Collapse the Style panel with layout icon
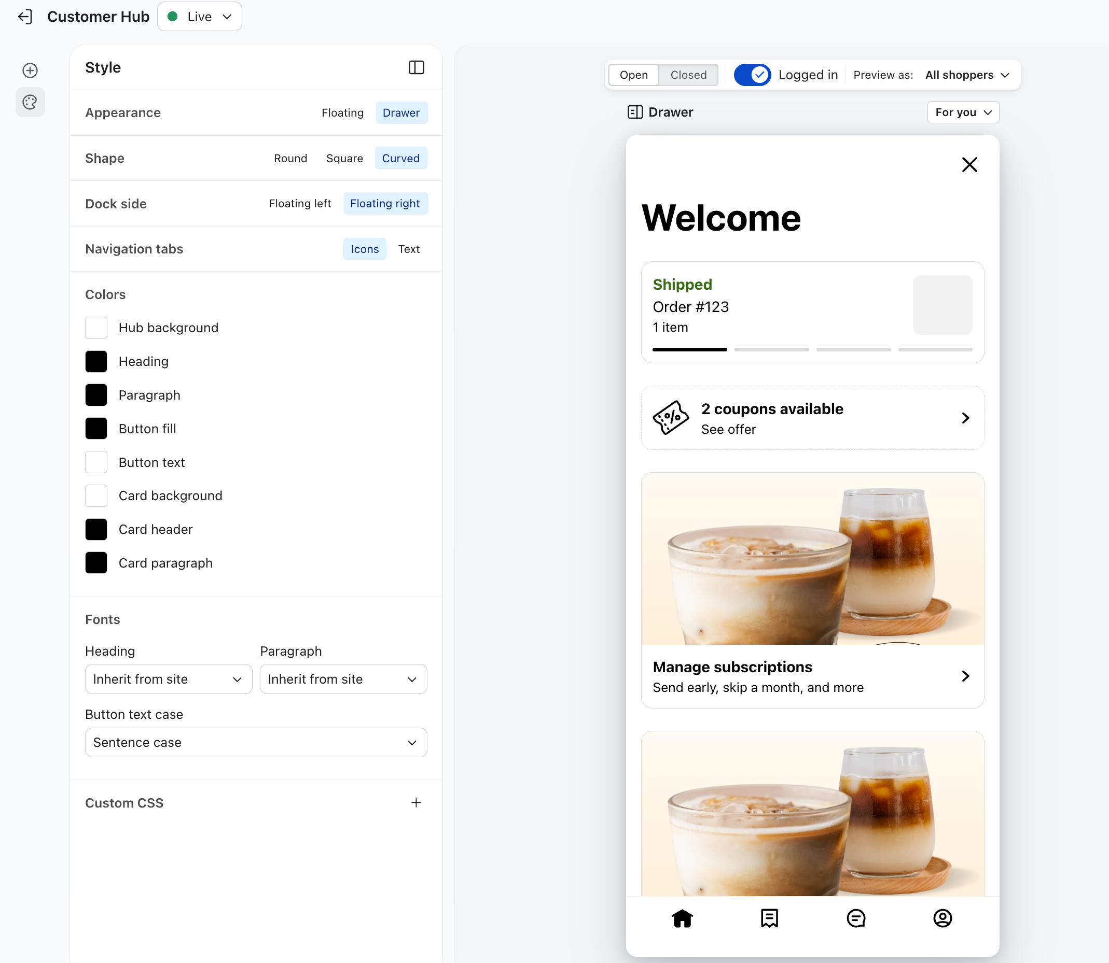 coord(417,67)
